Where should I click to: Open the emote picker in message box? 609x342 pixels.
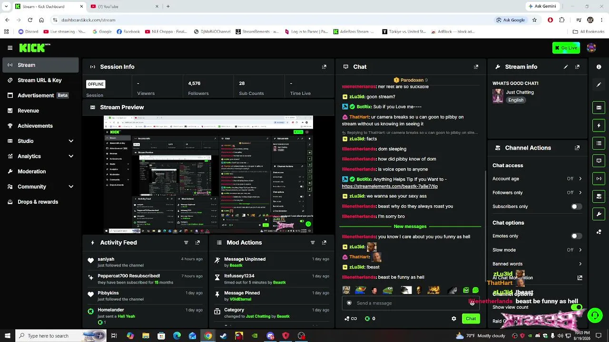(x=472, y=303)
